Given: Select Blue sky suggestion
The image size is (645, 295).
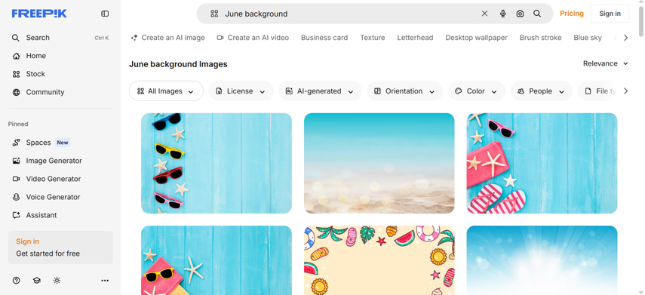Looking at the screenshot, I should point(588,38).
